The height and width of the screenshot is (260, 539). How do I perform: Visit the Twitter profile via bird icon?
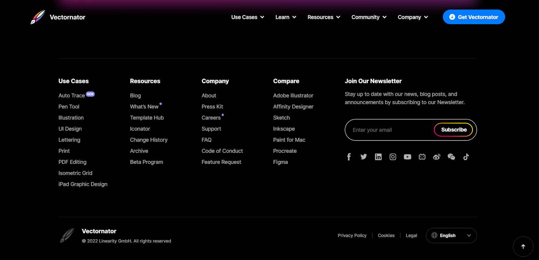[363, 157]
